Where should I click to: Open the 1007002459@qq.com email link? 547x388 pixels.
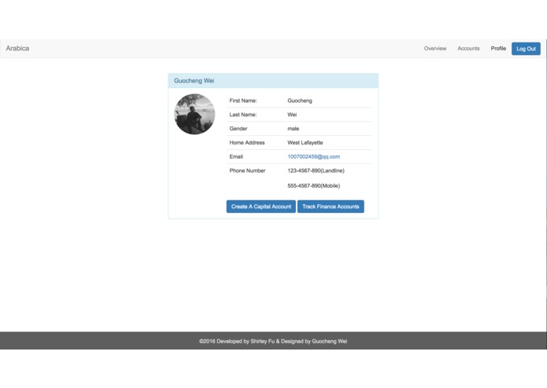tap(313, 156)
